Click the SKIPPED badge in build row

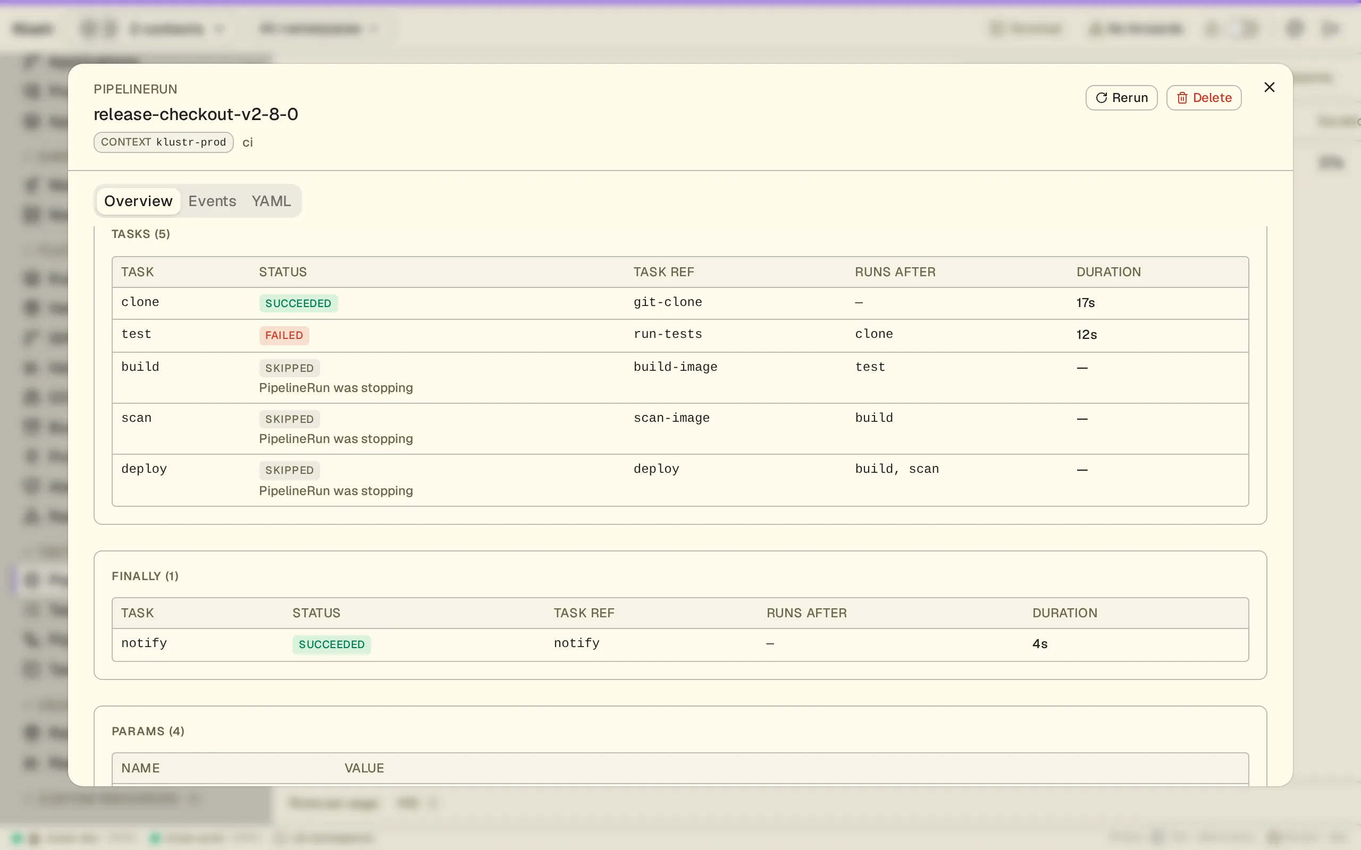[x=289, y=368]
